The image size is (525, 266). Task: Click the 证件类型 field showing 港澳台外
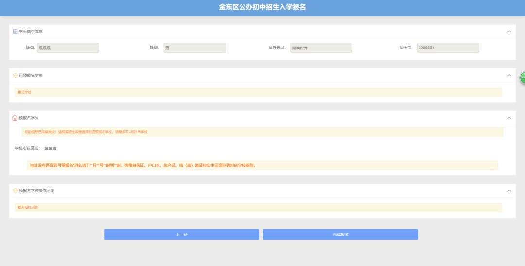point(321,47)
